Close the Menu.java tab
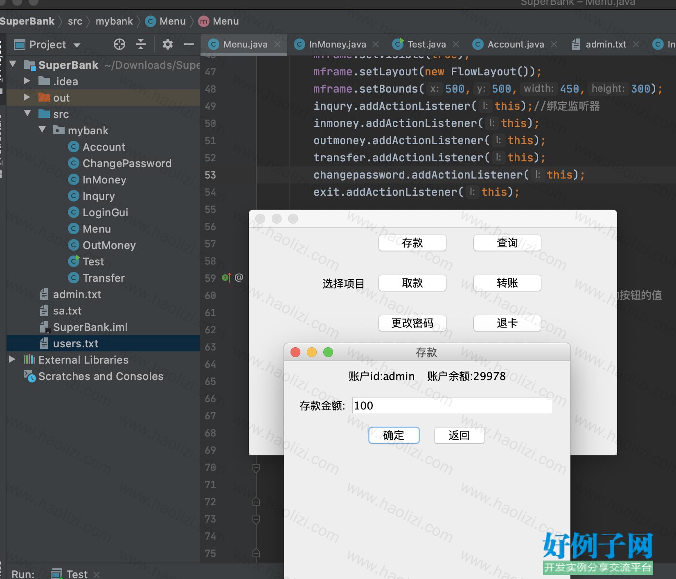Screen dimensions: 676x579 point(277,44)
